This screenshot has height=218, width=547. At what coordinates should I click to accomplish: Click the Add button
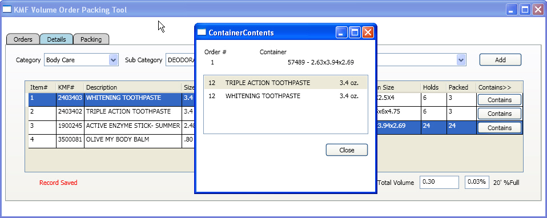pos(500,60)
